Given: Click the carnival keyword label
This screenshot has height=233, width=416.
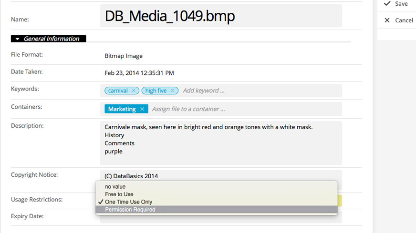Looking at the screenshot, I should pos(118,91).
